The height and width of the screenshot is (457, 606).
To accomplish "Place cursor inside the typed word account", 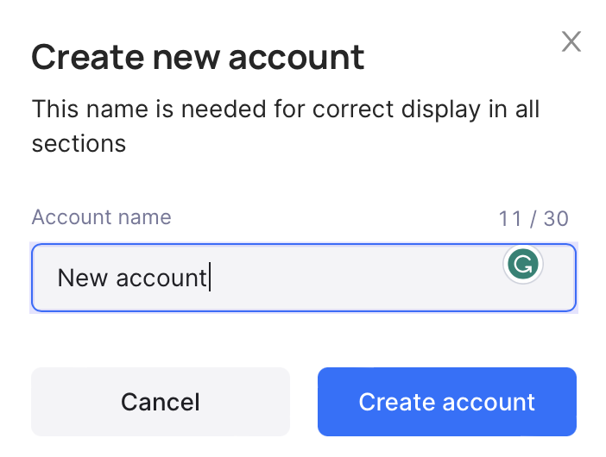I will pos(161,279).
